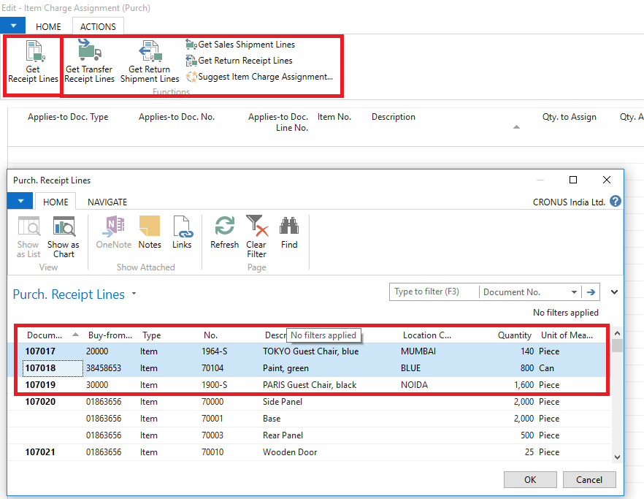Click the scrollbar down arrow in receipt list

tap(617, 457)
